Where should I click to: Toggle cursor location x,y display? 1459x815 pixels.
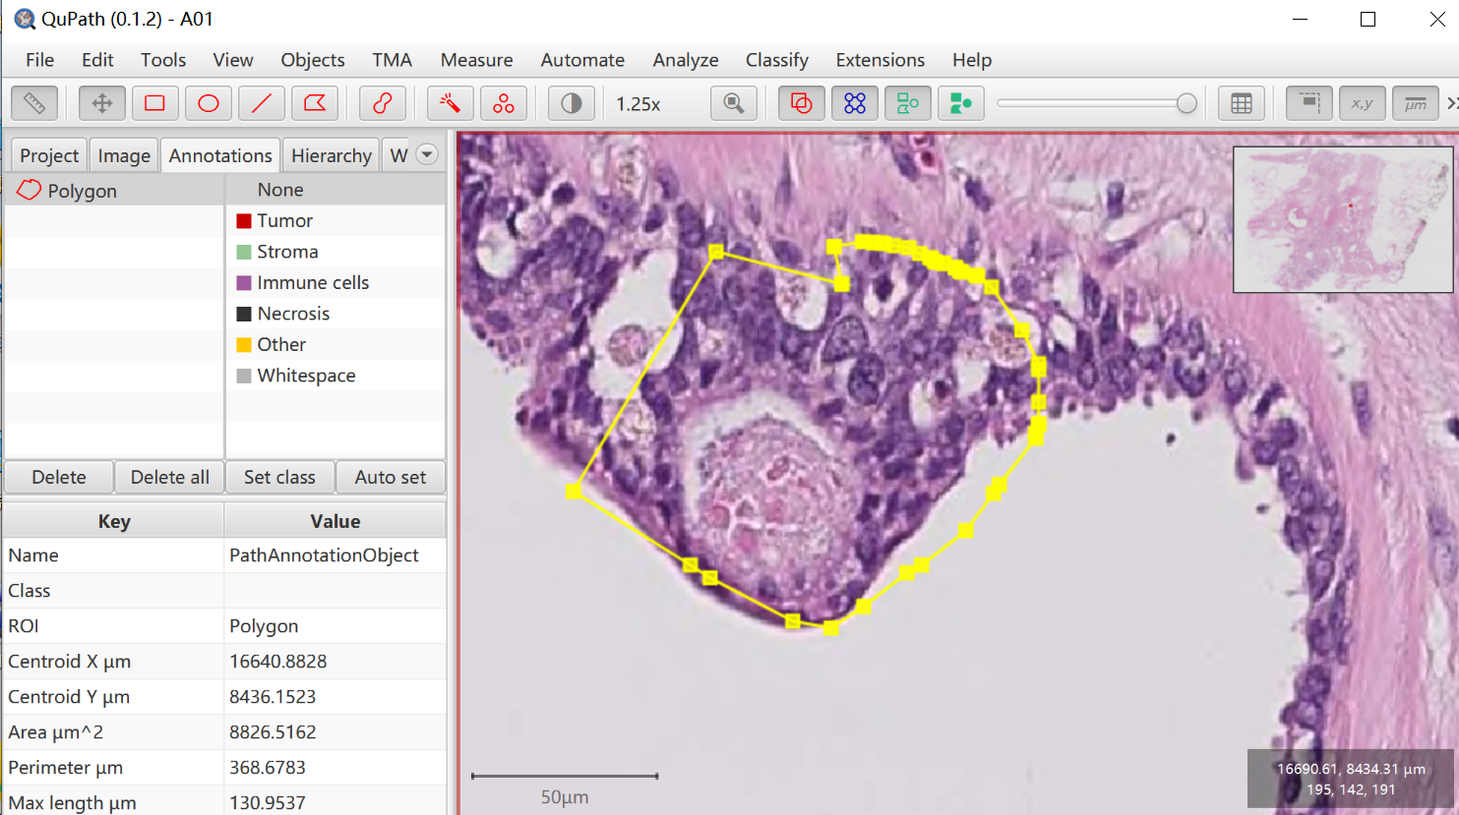(x=1363, y=103)
